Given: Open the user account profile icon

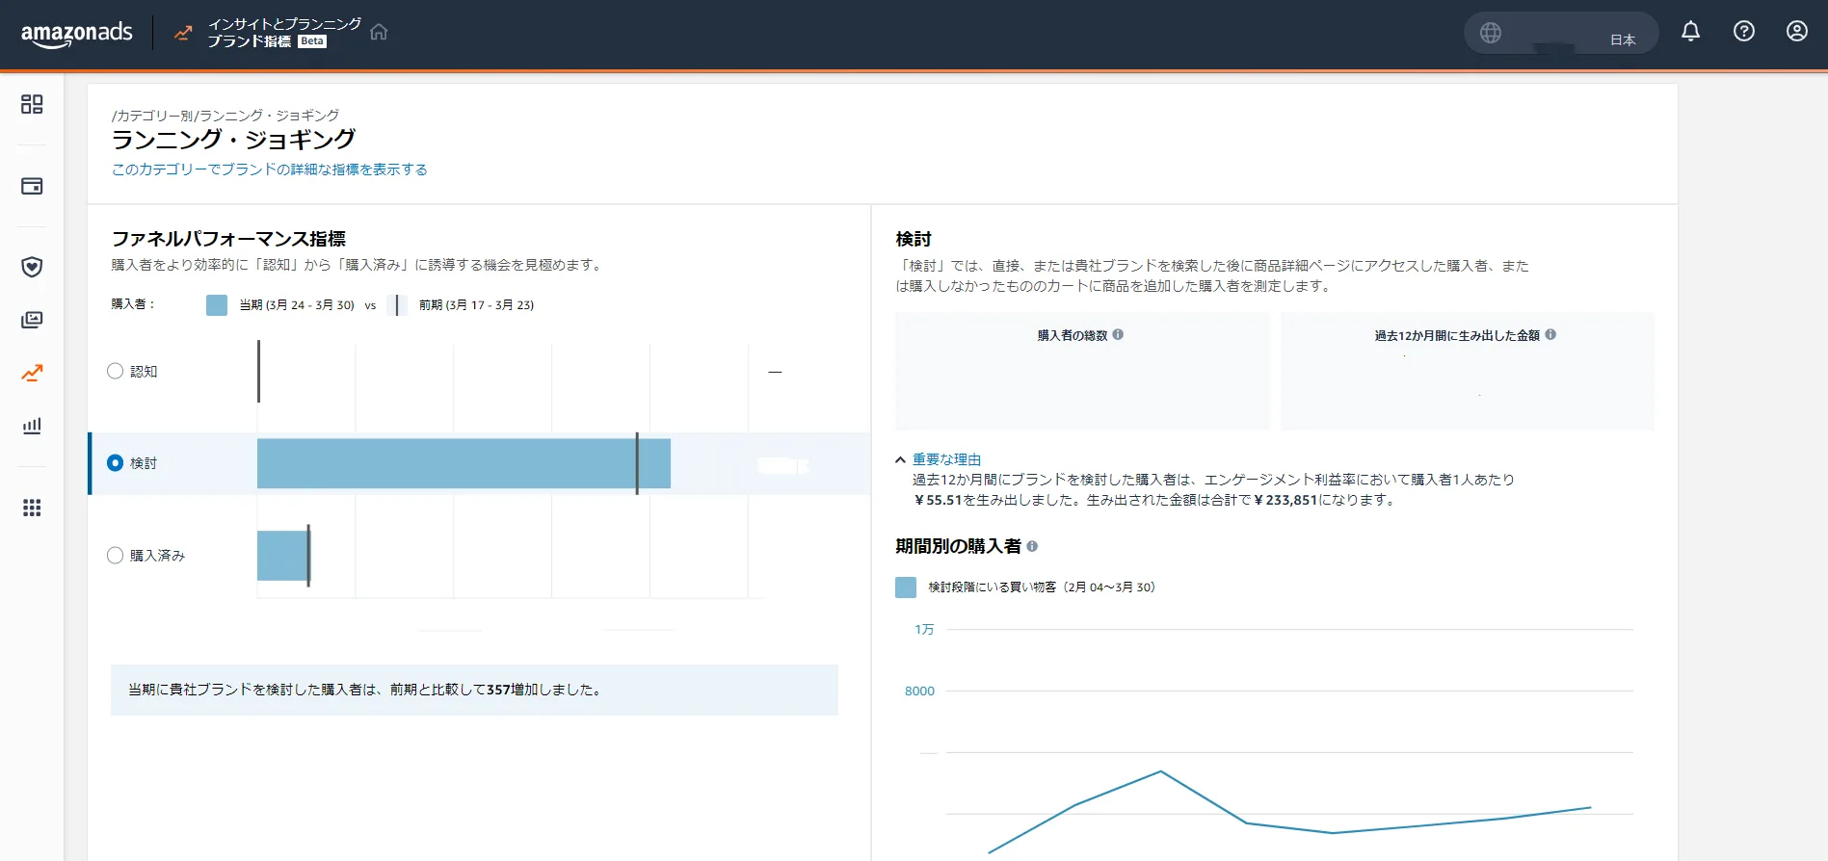Looking at the screenshot, I should (1796, 32).
